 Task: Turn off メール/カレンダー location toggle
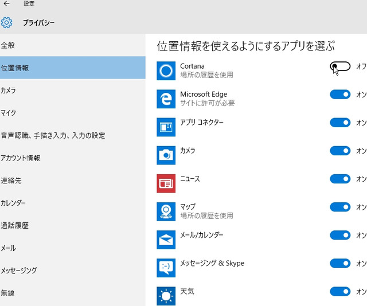click(x=340, y=235)
